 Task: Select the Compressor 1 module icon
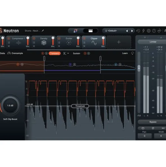pyautogui.click(x=19, y=43)
